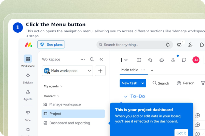
Task: Select the Project board item
Action: 73,114
